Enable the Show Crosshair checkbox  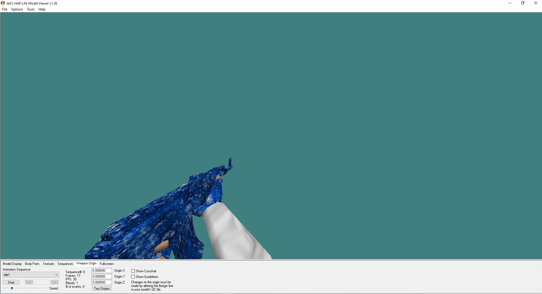click(x=133, y=271)
